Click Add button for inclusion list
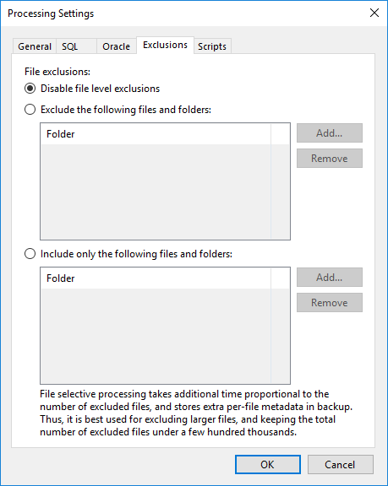Image resolution: width=388 pixels, height=486 pixels. click(x=330, y=277)
